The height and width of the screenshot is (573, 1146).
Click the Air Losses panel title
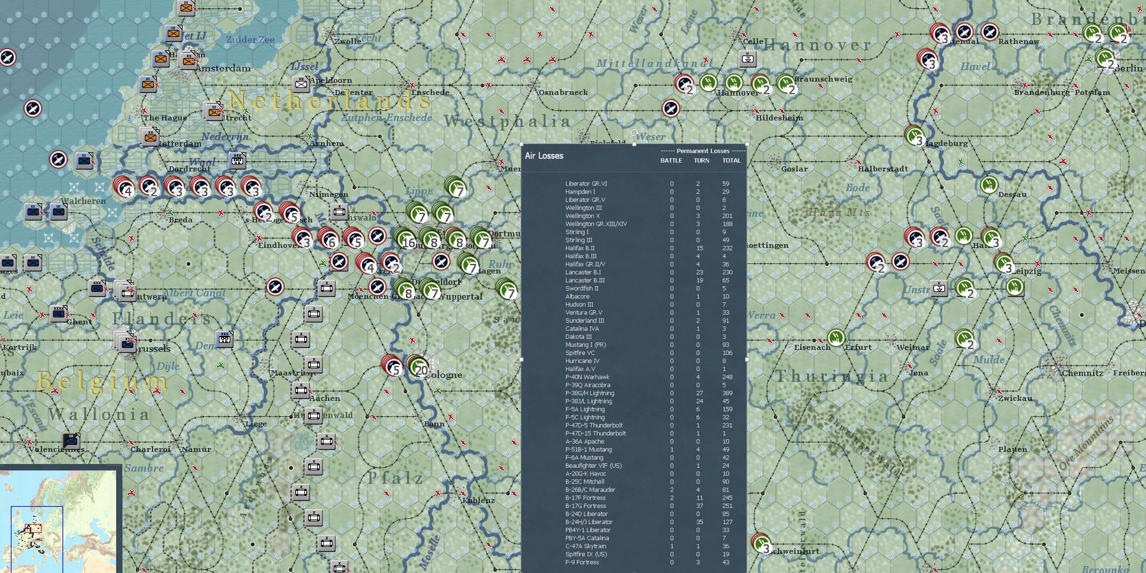pos(544,156)
